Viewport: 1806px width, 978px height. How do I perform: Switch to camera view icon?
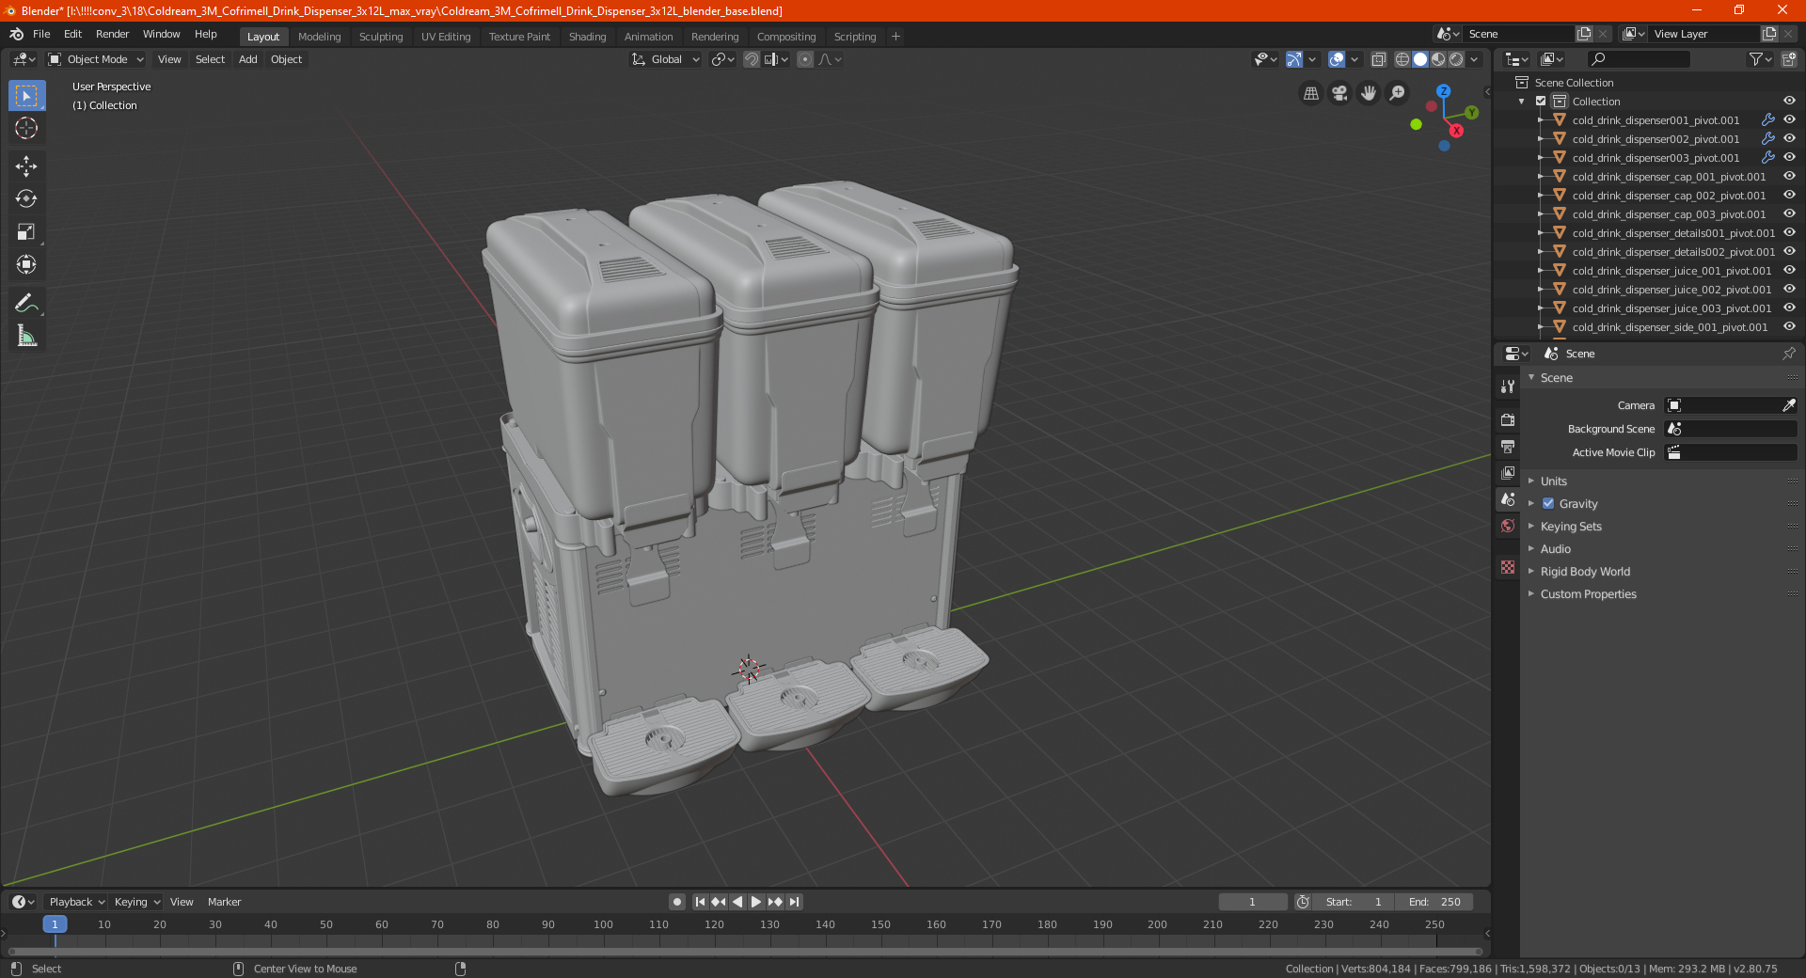1339,93
